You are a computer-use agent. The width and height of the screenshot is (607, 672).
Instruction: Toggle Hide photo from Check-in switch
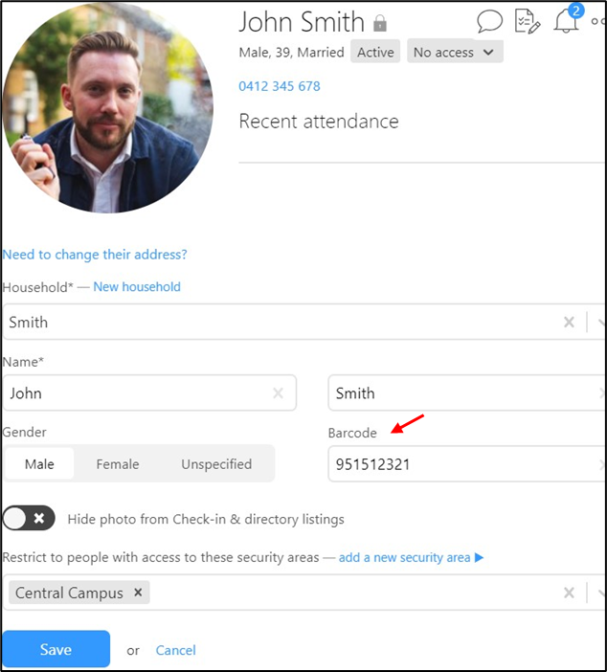(x=29, y=518)
